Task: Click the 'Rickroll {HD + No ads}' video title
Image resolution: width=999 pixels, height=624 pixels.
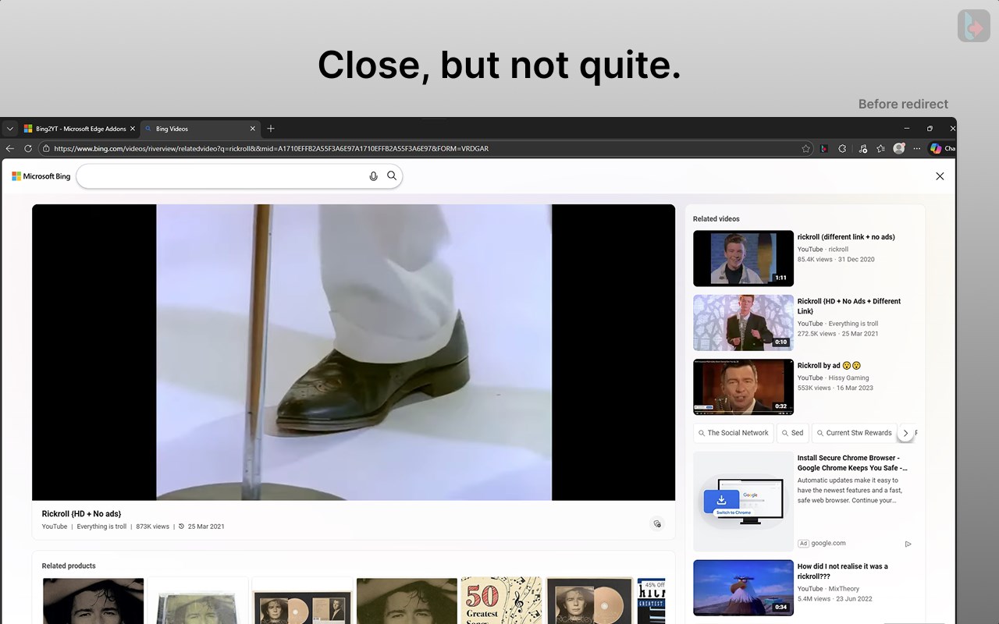Action: coord(82,514)
